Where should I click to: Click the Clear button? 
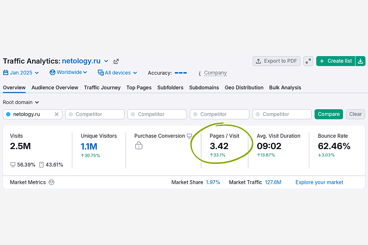point(355,114)
